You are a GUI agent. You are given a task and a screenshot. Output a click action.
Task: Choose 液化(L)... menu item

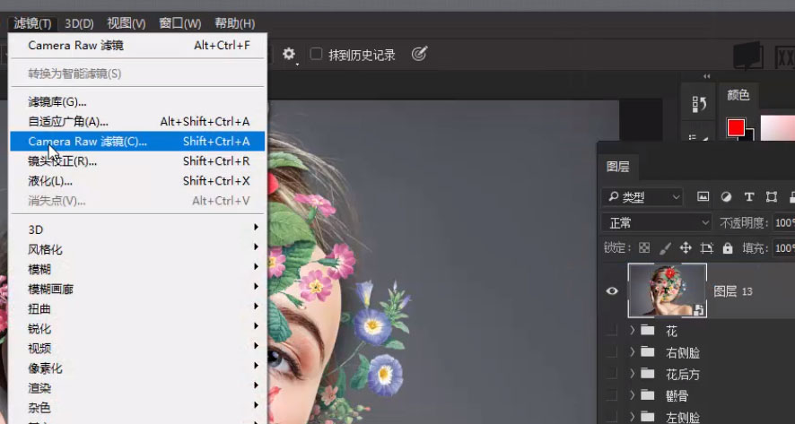click(137, 181)
